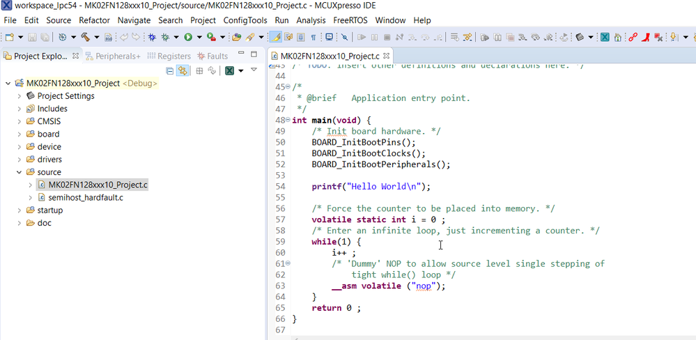696x340 pixels.
Task: Click the green Debug bug icon
Action: (x=165, y=38)
